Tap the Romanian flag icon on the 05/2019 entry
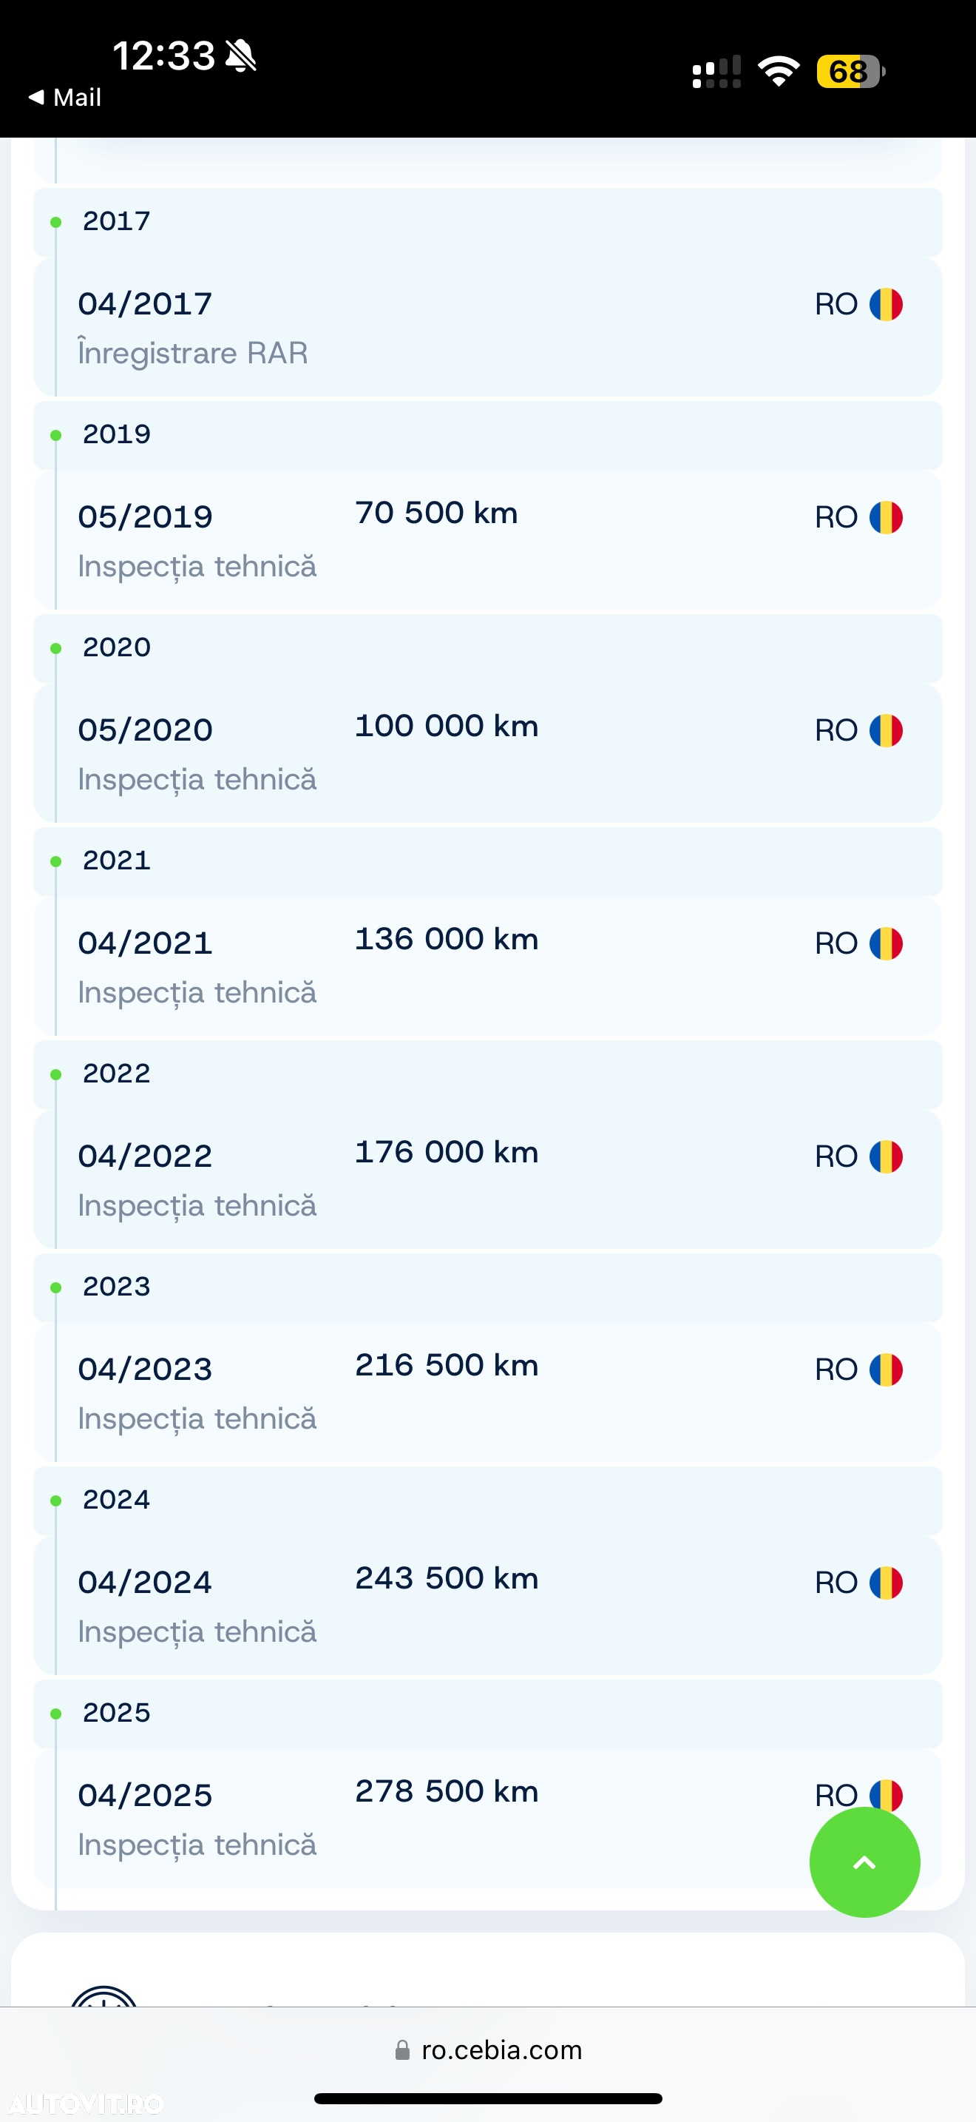 click(x=887, y=517)
